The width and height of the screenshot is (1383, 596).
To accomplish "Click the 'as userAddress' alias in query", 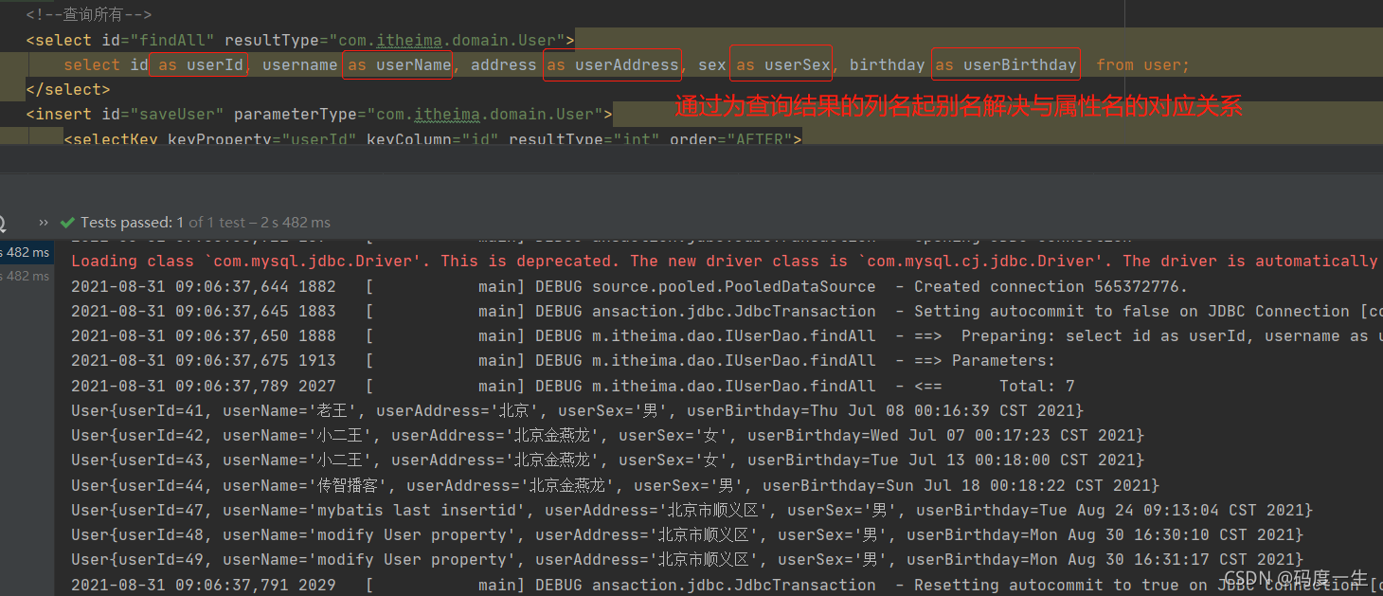I will [613, 64].
